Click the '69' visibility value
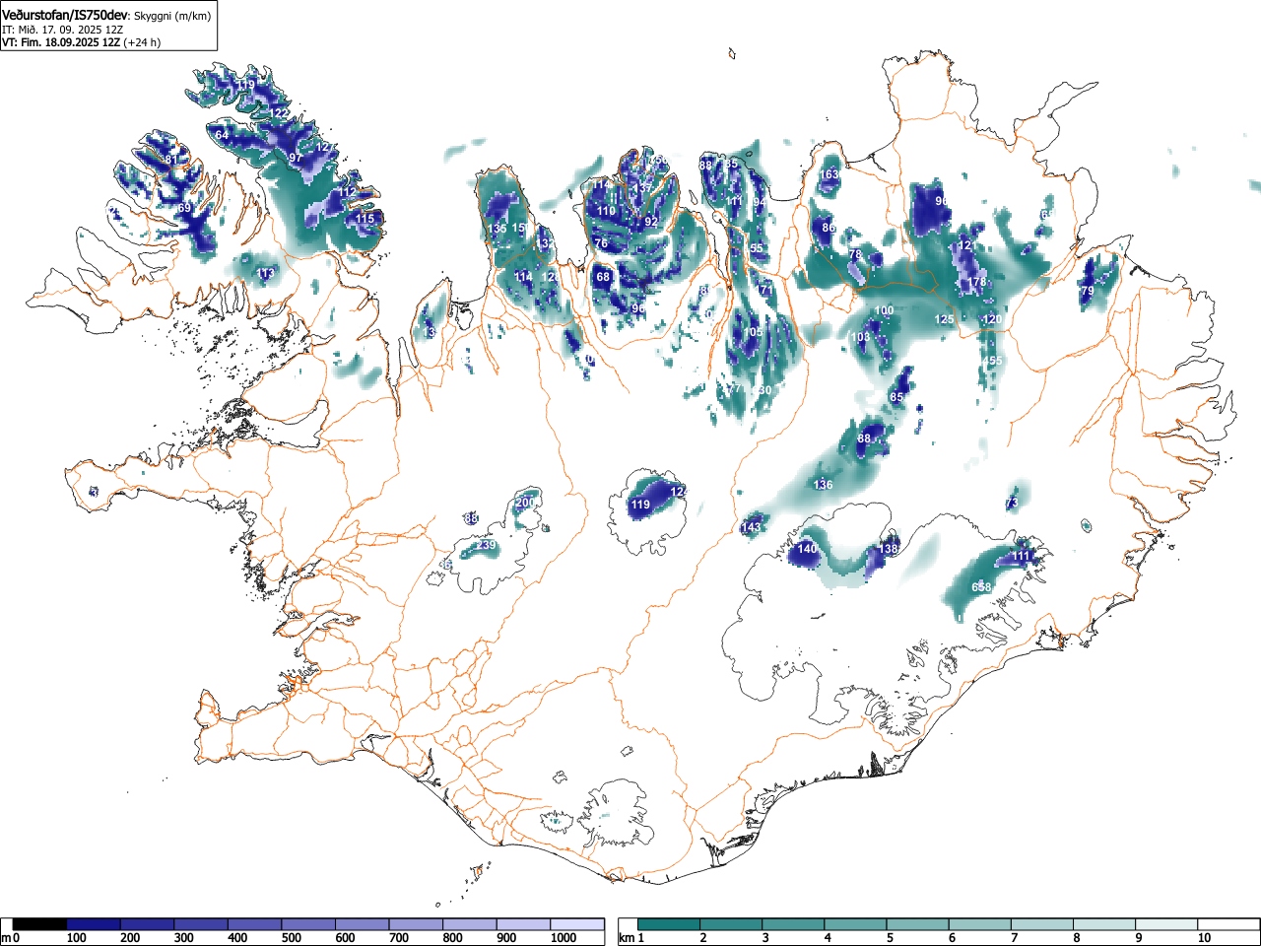This screenshot has height=946, width=1261. [x=184, y=208]
